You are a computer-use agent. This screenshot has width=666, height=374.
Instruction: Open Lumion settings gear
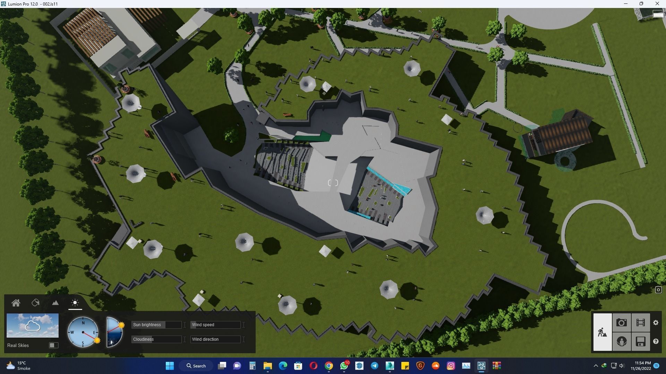(656, 323)
